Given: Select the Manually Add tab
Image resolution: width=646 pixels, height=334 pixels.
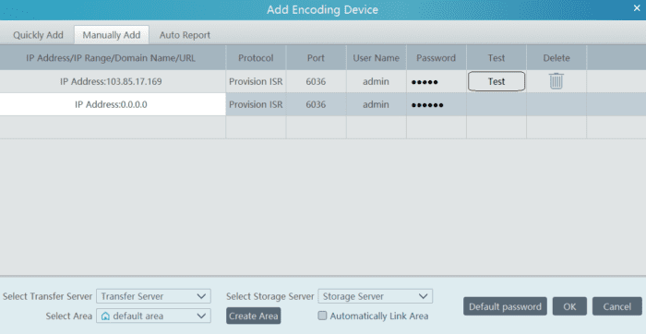Looking at the screenshot, I should pyautogui.click(x=112, y=35).
